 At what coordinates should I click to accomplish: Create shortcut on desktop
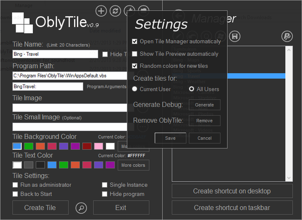point(232,191)
